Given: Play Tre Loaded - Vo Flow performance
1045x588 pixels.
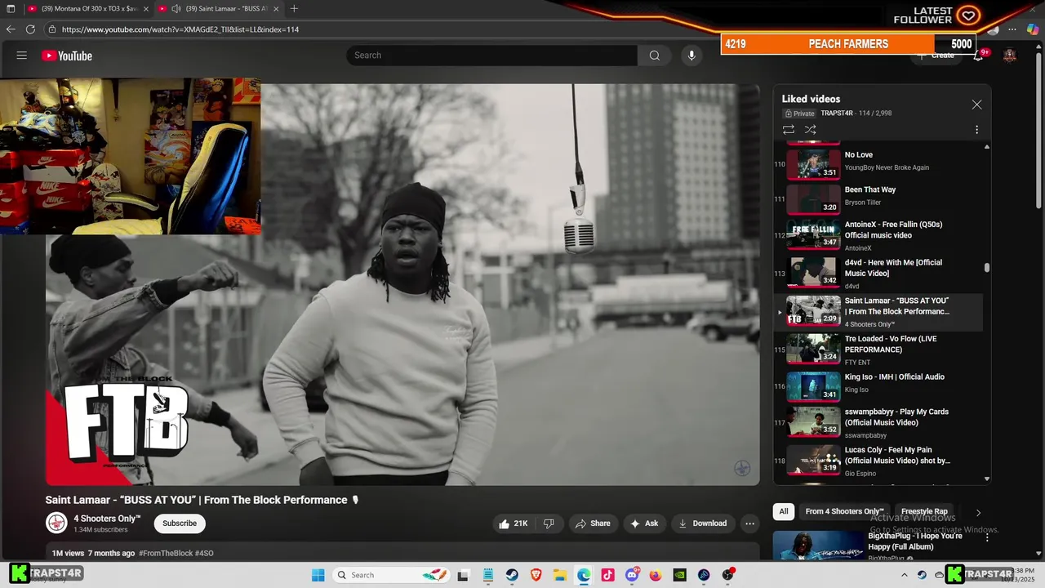Looking at the screenshot, I should [878, 350].
